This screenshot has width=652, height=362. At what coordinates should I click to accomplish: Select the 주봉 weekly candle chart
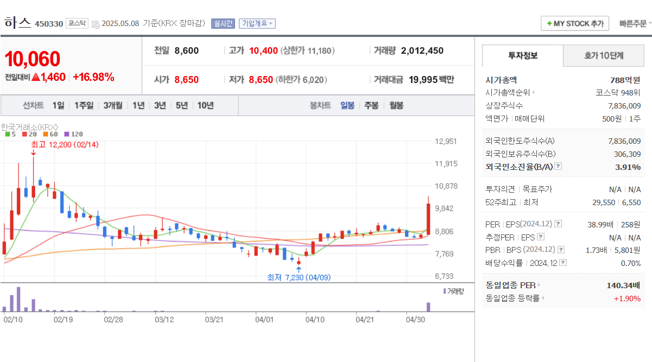371,105
